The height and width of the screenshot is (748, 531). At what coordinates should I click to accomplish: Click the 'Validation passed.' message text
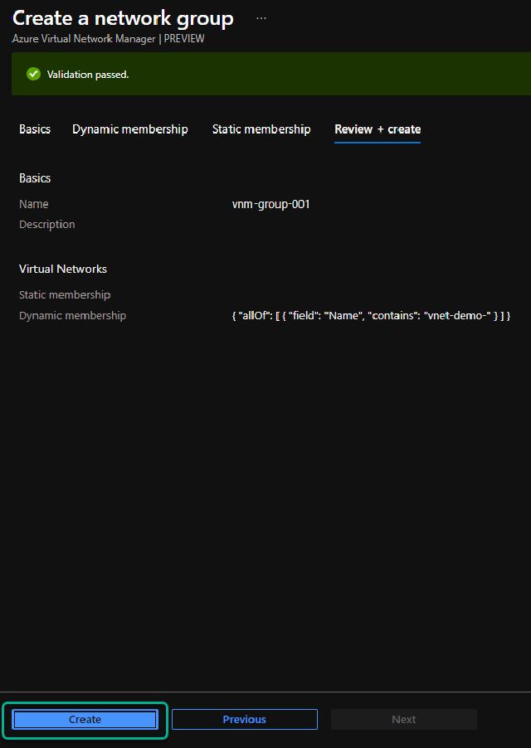click(x=88, y=75)
